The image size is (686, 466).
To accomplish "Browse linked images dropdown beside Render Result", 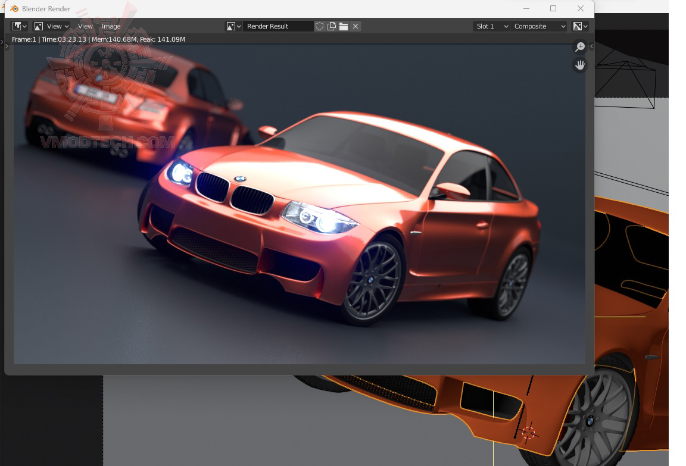I will pos(233,26).
